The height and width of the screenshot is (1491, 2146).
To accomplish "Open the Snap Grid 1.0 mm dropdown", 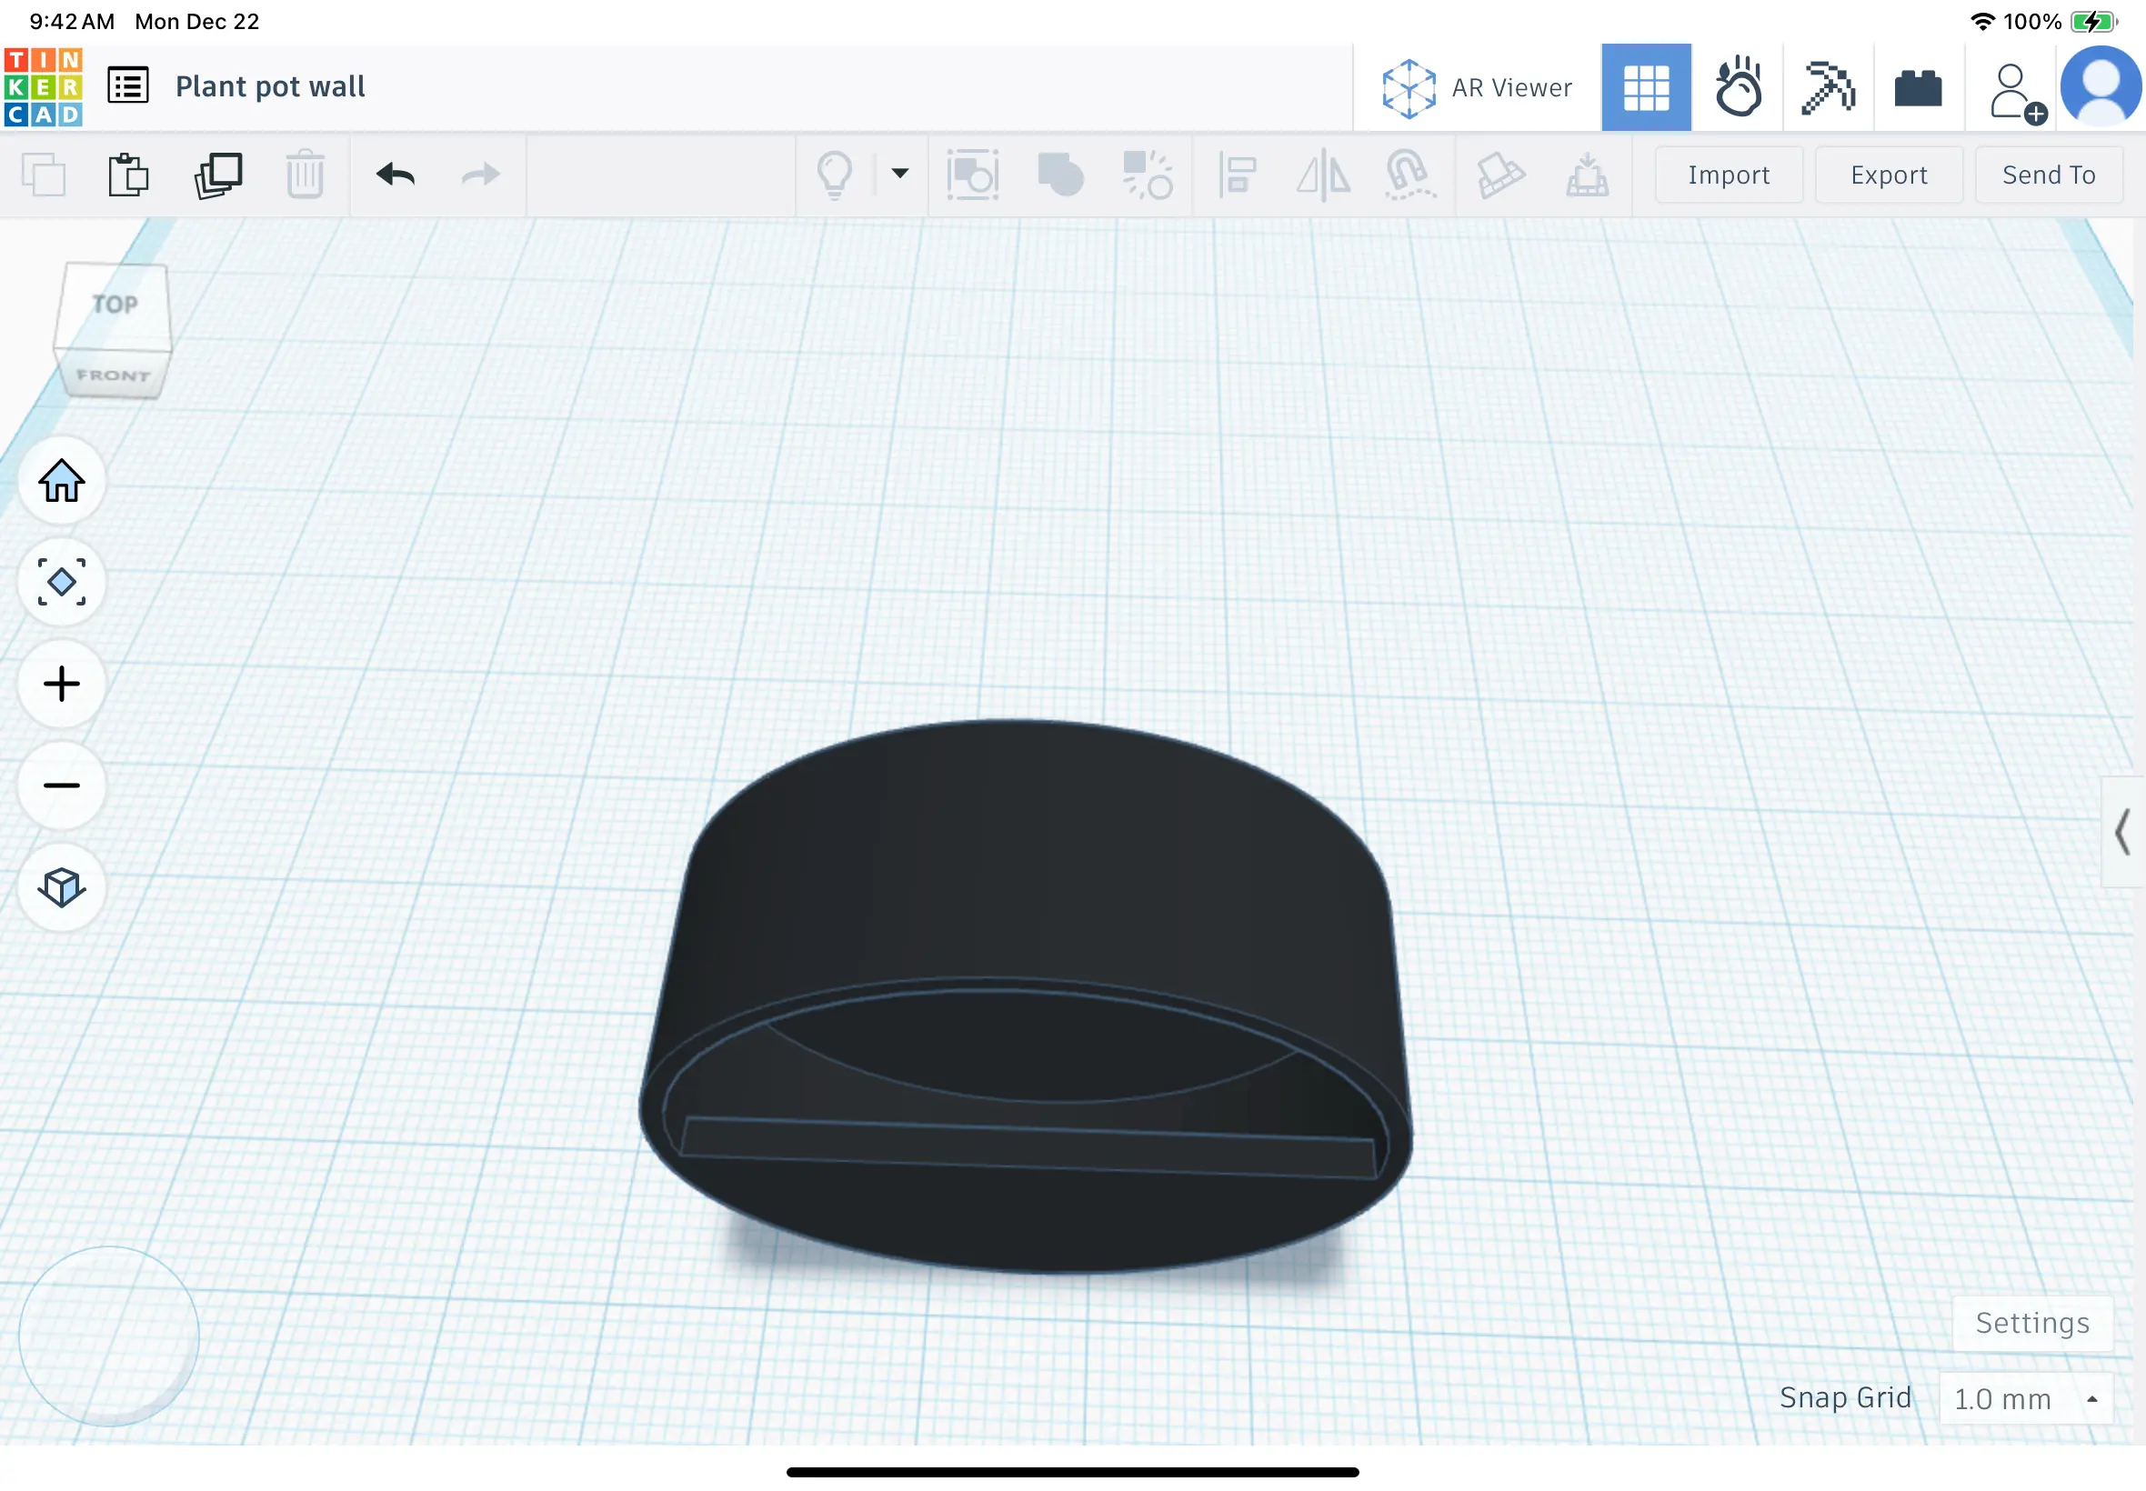I will 2025,1398.
